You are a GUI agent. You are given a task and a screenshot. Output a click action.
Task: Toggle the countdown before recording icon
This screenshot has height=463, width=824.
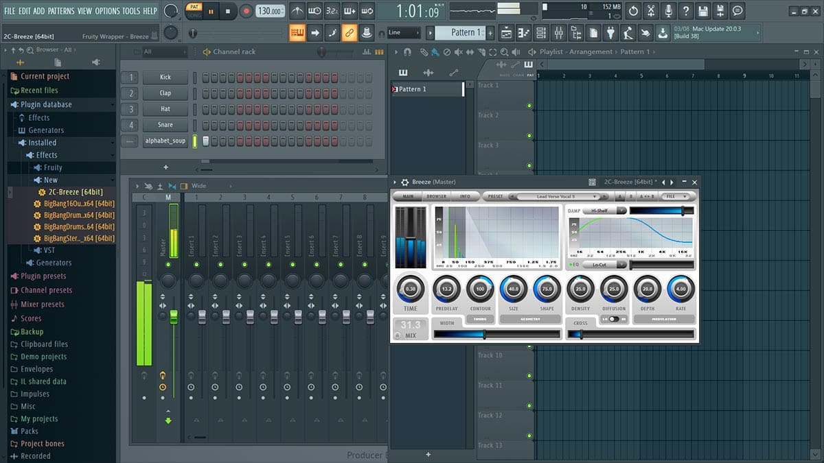[332, 11]
